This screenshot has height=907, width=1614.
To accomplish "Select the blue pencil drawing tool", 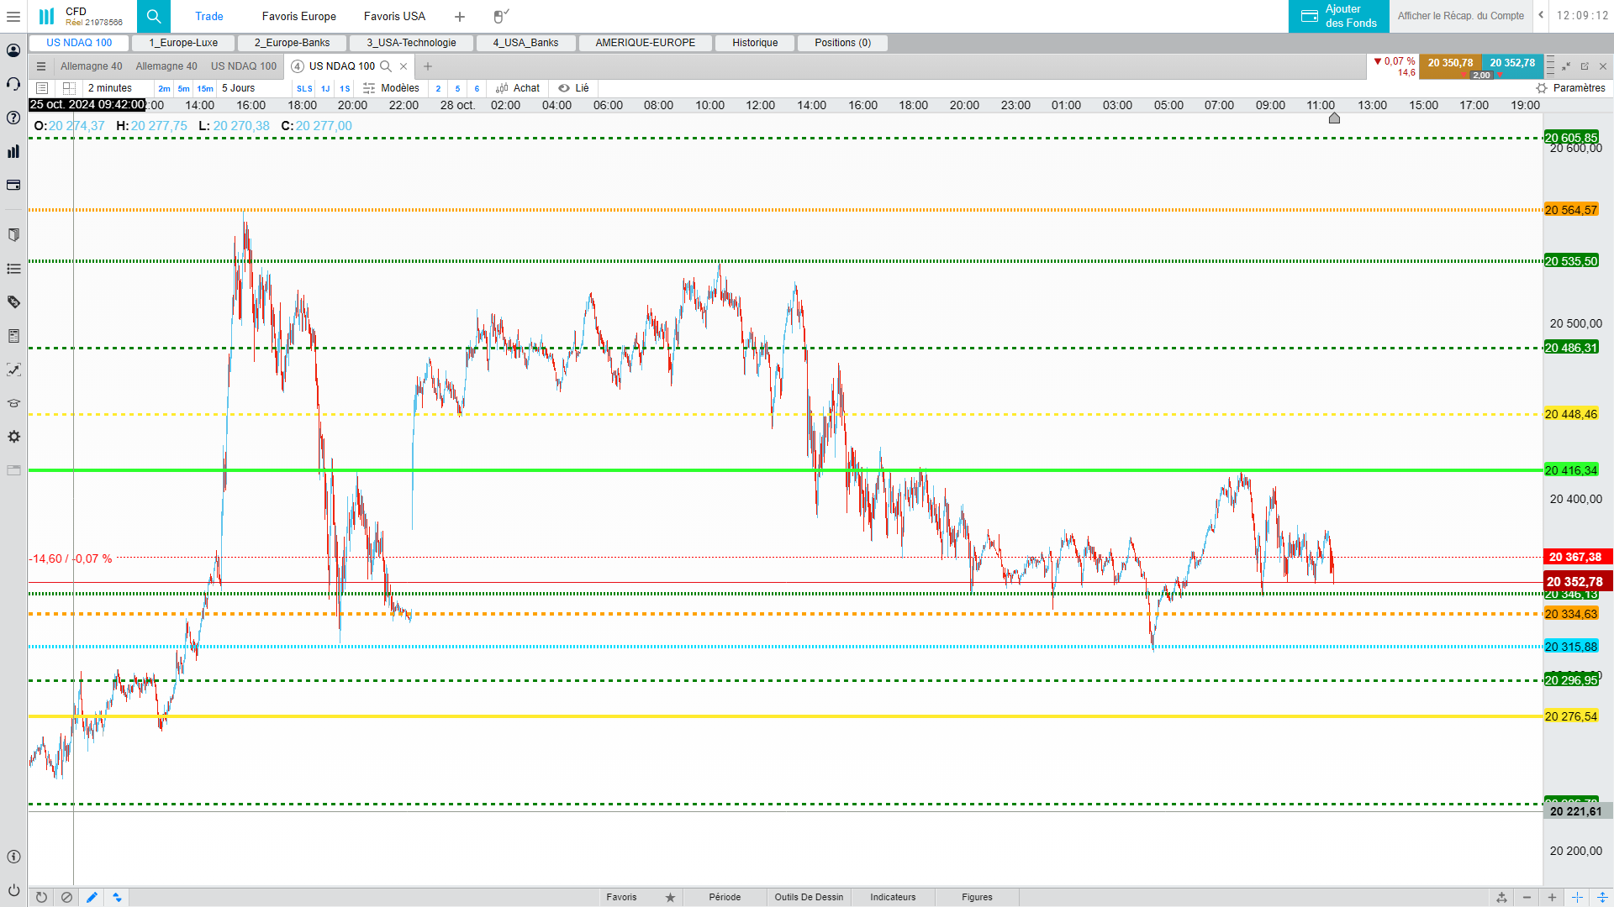I will point(92,897).
